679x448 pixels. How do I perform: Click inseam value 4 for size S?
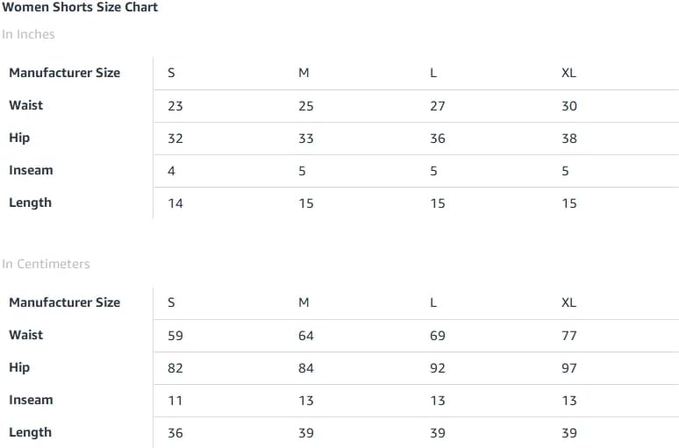click(x=171, y=171)
